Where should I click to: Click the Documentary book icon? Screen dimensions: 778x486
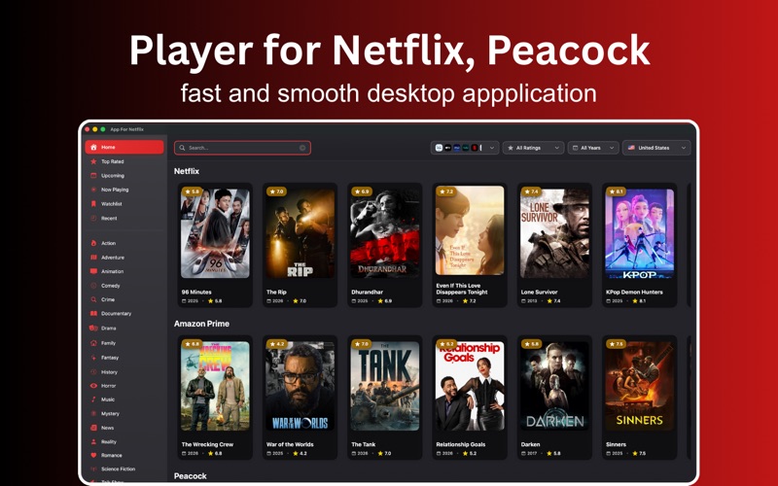click(93, 313)
